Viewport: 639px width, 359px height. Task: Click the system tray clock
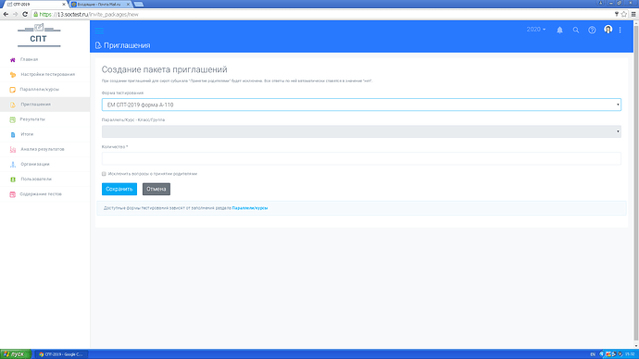[630, 354]
